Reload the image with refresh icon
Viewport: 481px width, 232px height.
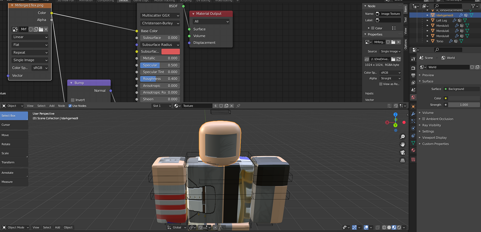pyautogui.click(x=398, y=59)
